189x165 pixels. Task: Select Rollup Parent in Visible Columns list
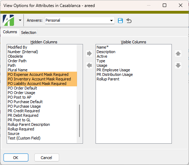click(108, 79)
